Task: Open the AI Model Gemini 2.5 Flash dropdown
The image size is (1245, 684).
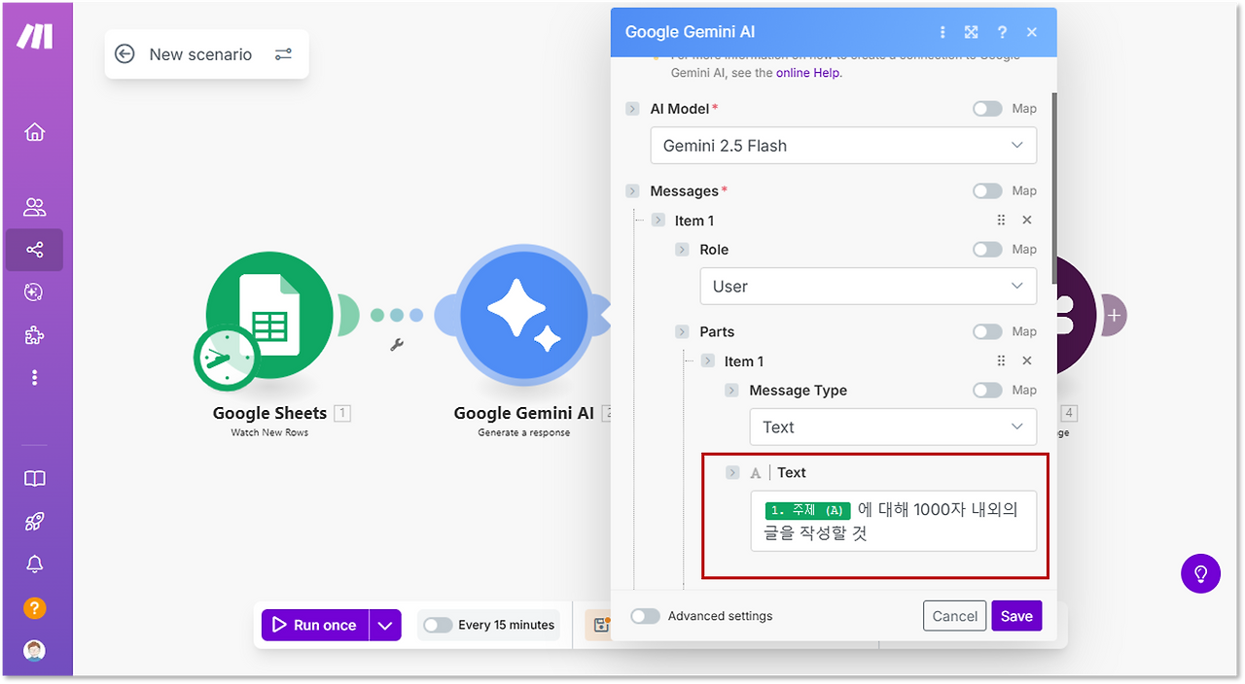Action: [x=843, y=146]
